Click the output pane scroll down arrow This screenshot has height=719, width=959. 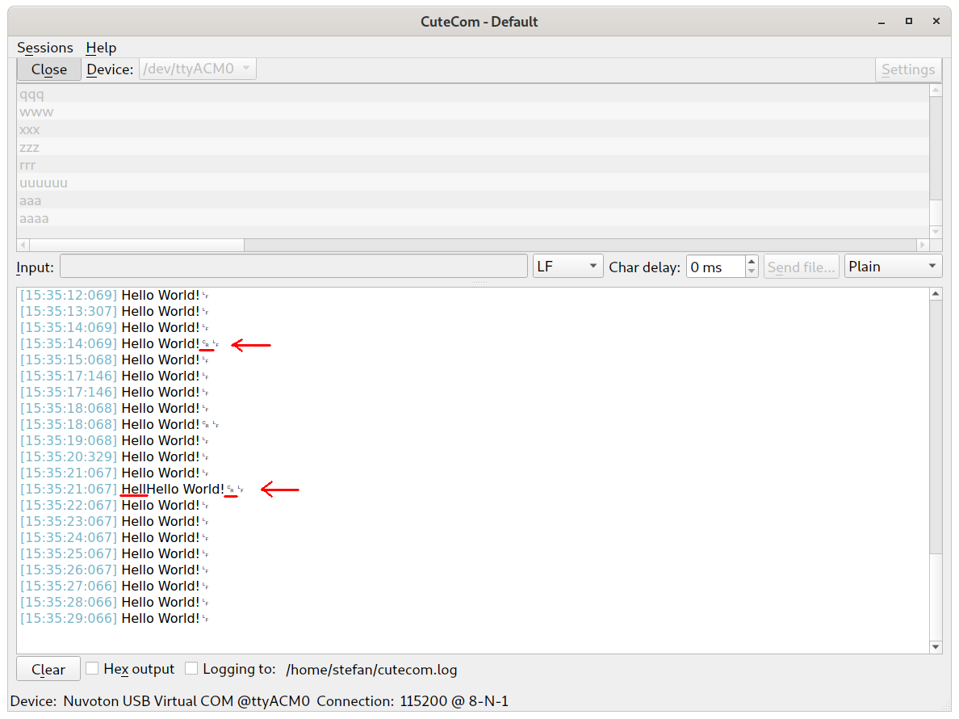935,647
